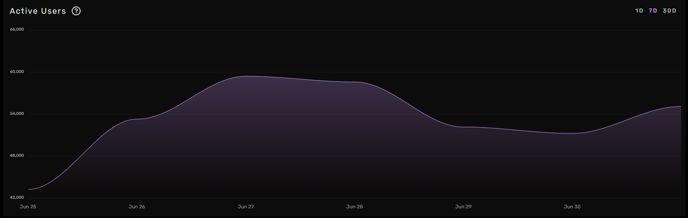The height and width of the screenshot is (218, 688).
Task: Click the 60,000 y-axis label
Action: [17, 72]
